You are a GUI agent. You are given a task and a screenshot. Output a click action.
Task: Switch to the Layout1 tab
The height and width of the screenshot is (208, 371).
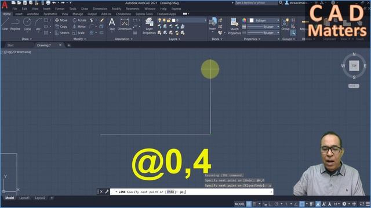click(x=24, y=198)
